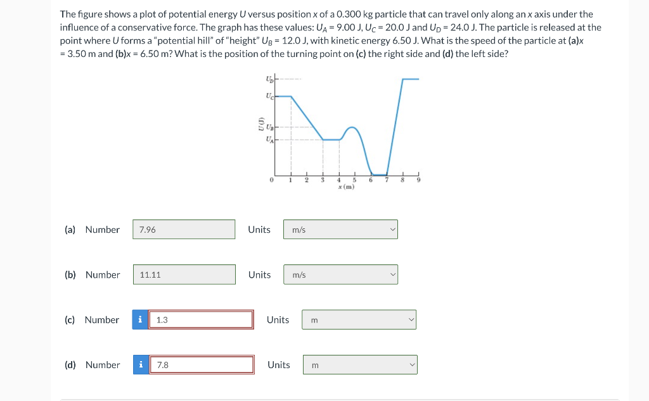649x401 pixels.
Task: Open the Units dropdown showing 'm' for part (d)
Action: [x=360, y=364]
